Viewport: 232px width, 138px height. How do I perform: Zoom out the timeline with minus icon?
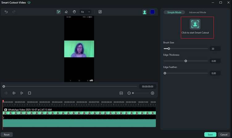pos(129,93)
